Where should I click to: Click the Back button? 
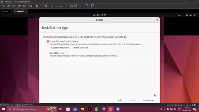point(133,100)
